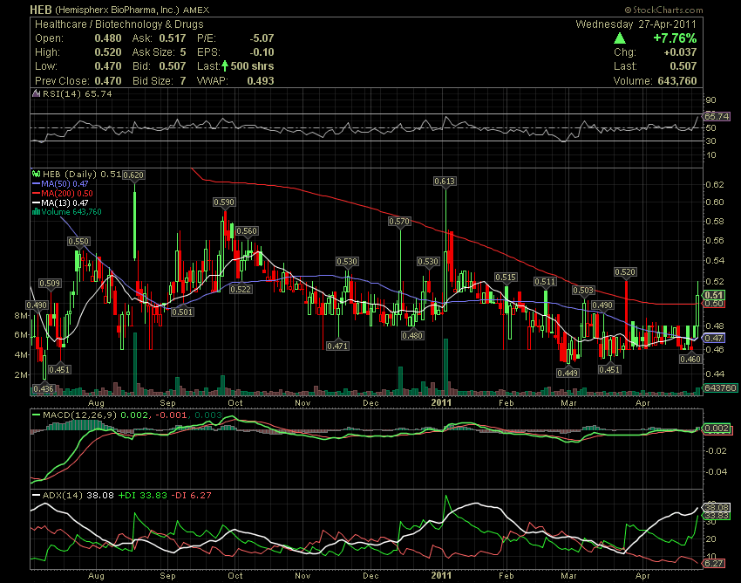Click the Prev Close value 0.470

click(x=108, y=80)
